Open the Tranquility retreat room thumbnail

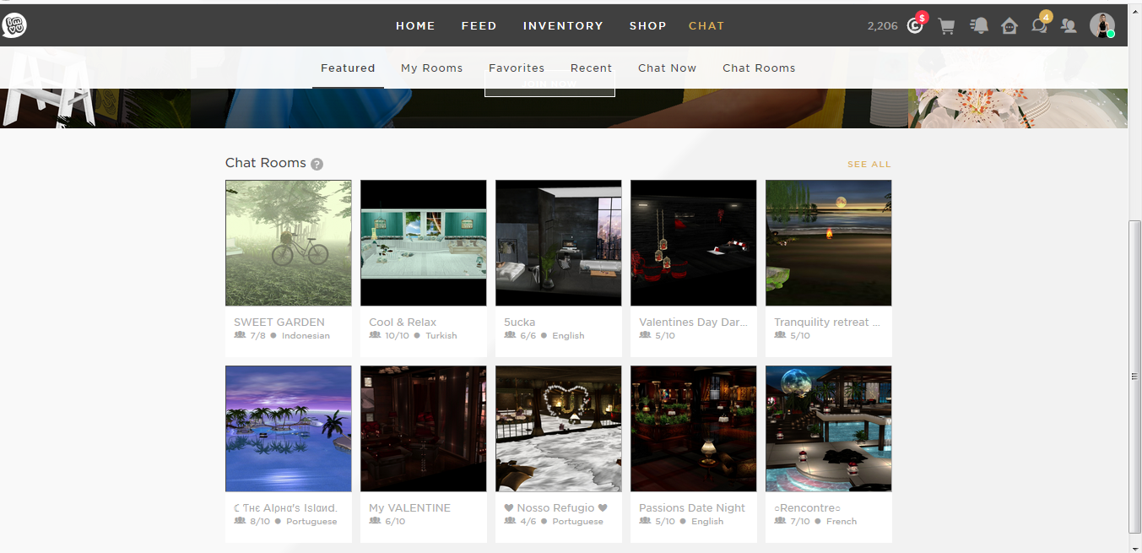[x=828, y=243]
